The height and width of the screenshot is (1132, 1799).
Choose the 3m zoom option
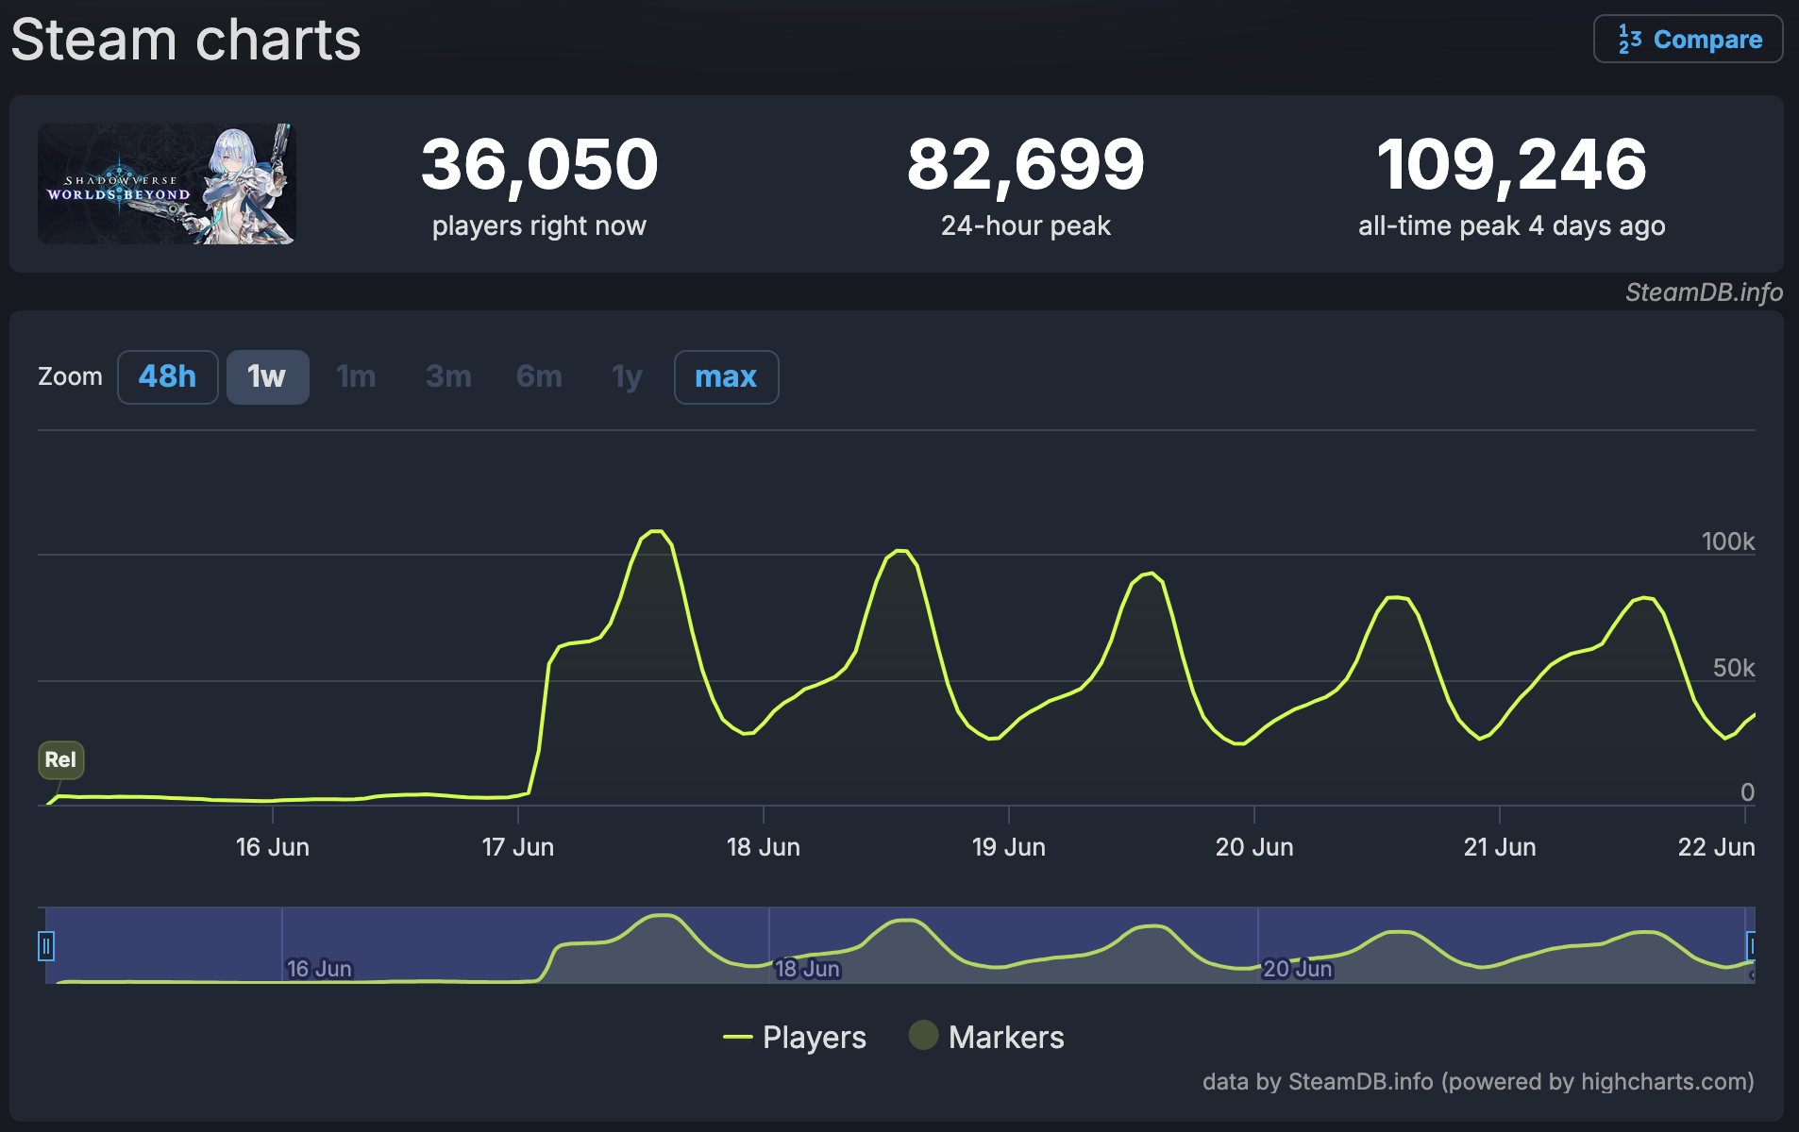448,377
